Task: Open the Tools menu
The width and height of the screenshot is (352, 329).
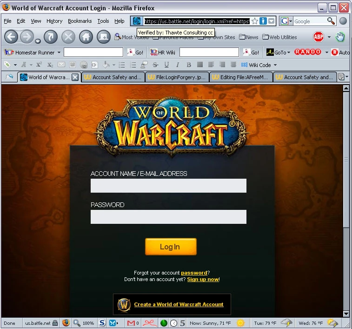Action: click(103, 21)
